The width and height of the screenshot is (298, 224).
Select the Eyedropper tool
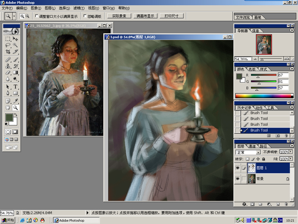click(15, 101)
